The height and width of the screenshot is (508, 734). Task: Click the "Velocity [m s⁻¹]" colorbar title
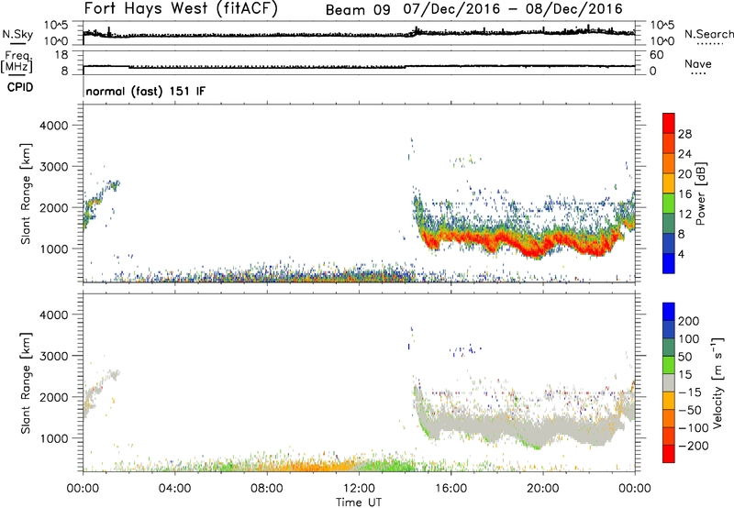[x=717, y=382]
